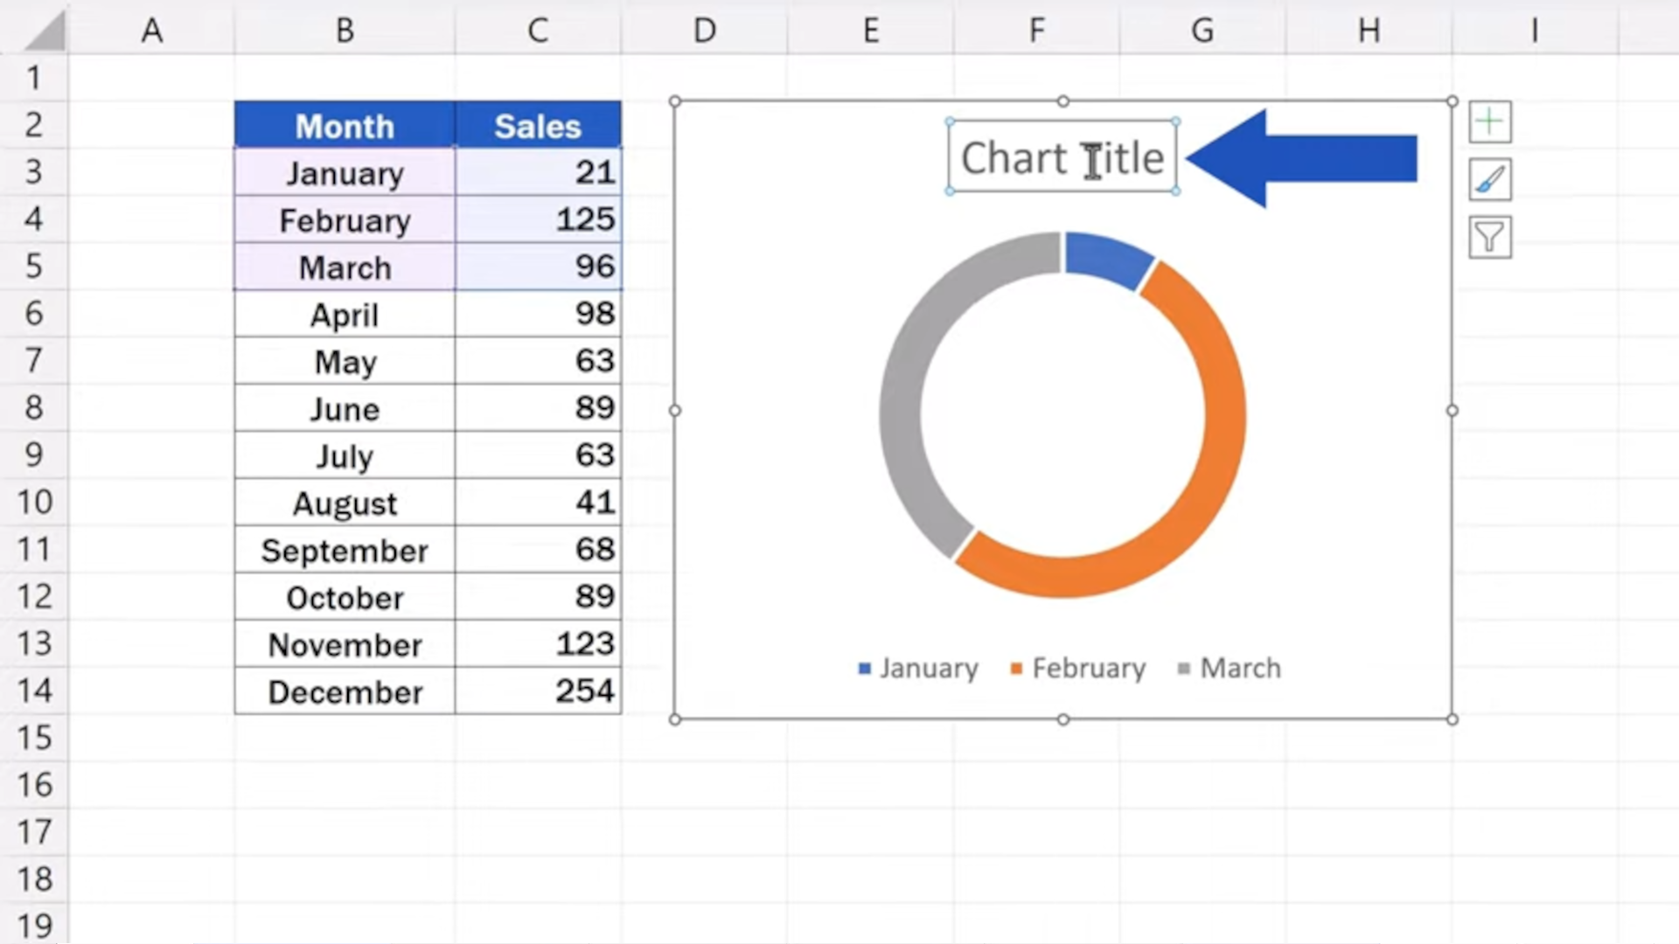Select the December cell
Screen dimensions: 1679x944
(x=345, y=691)
